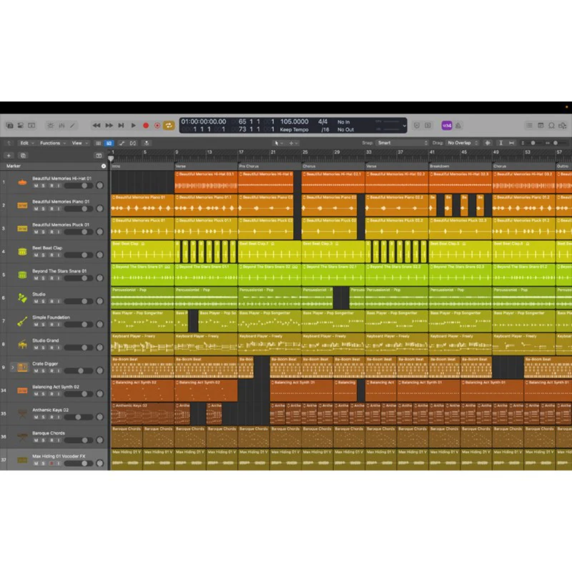Open the Edit menu in tracks area
This screenshot has width=572, height=572.
coord(27,143)
